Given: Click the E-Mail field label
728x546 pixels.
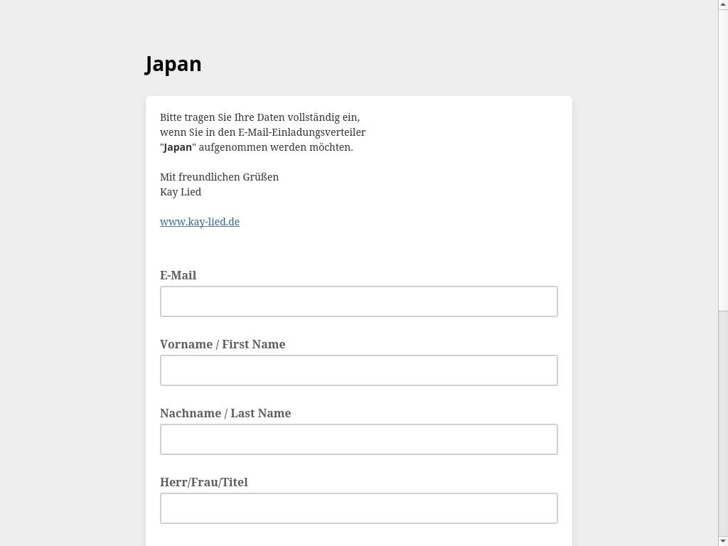Looking at the screenshot, I should [178, 275].
